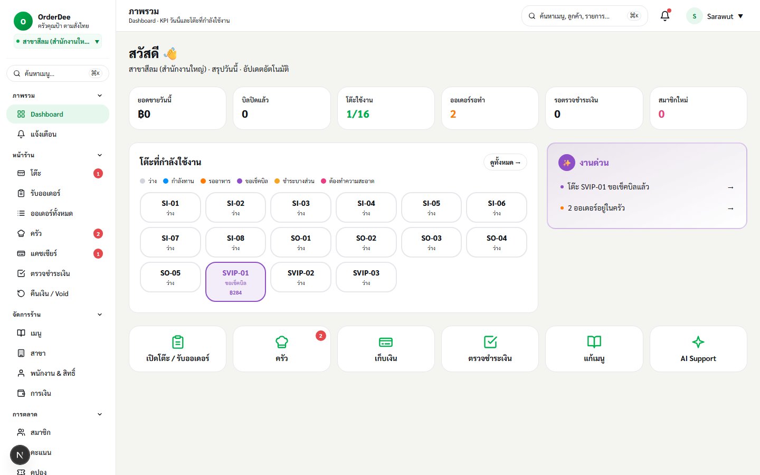Open แจ้งเตือน in the sidebar menu
The height and width of the screenshot is (475, 760).
(58, 134)
